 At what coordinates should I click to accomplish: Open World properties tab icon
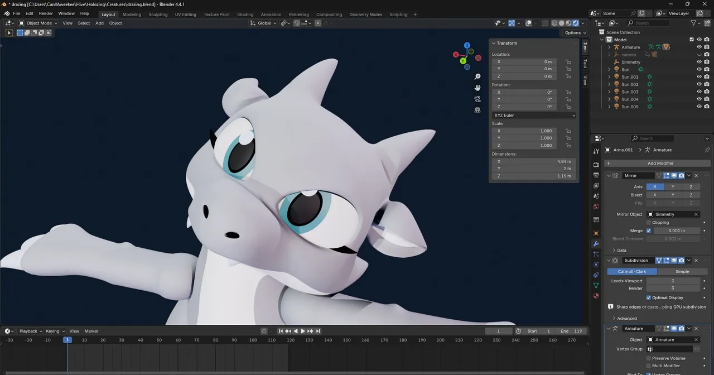click(596, 206)
